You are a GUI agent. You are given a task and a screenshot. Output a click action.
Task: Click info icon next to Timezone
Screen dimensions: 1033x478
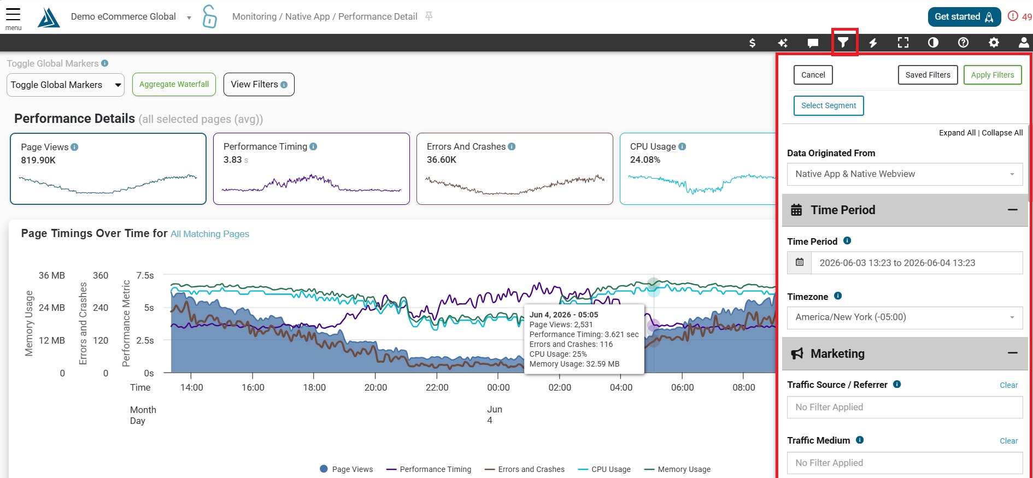pos(838,296)
